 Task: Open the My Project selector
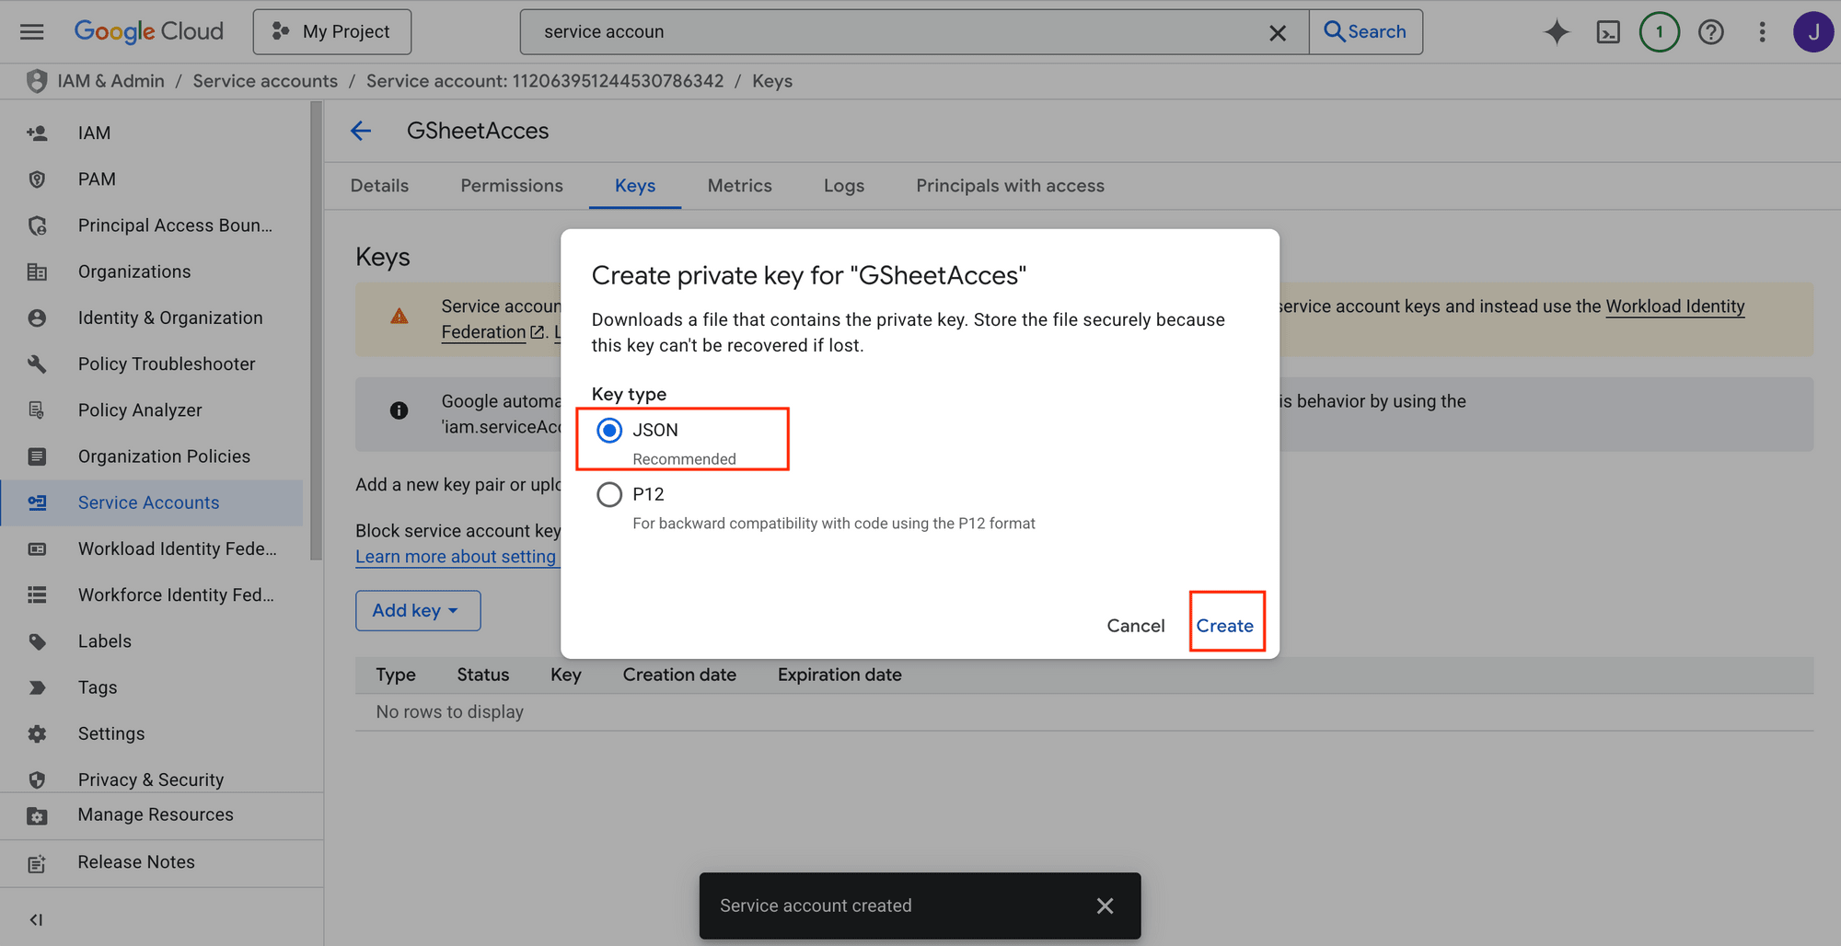[332, 32]
